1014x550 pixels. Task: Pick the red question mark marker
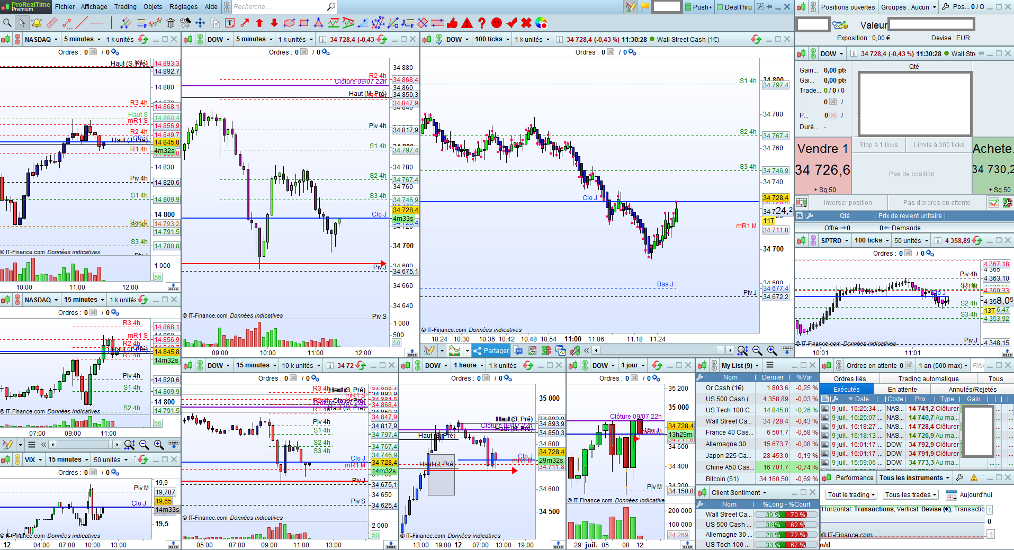pos(482,23)
